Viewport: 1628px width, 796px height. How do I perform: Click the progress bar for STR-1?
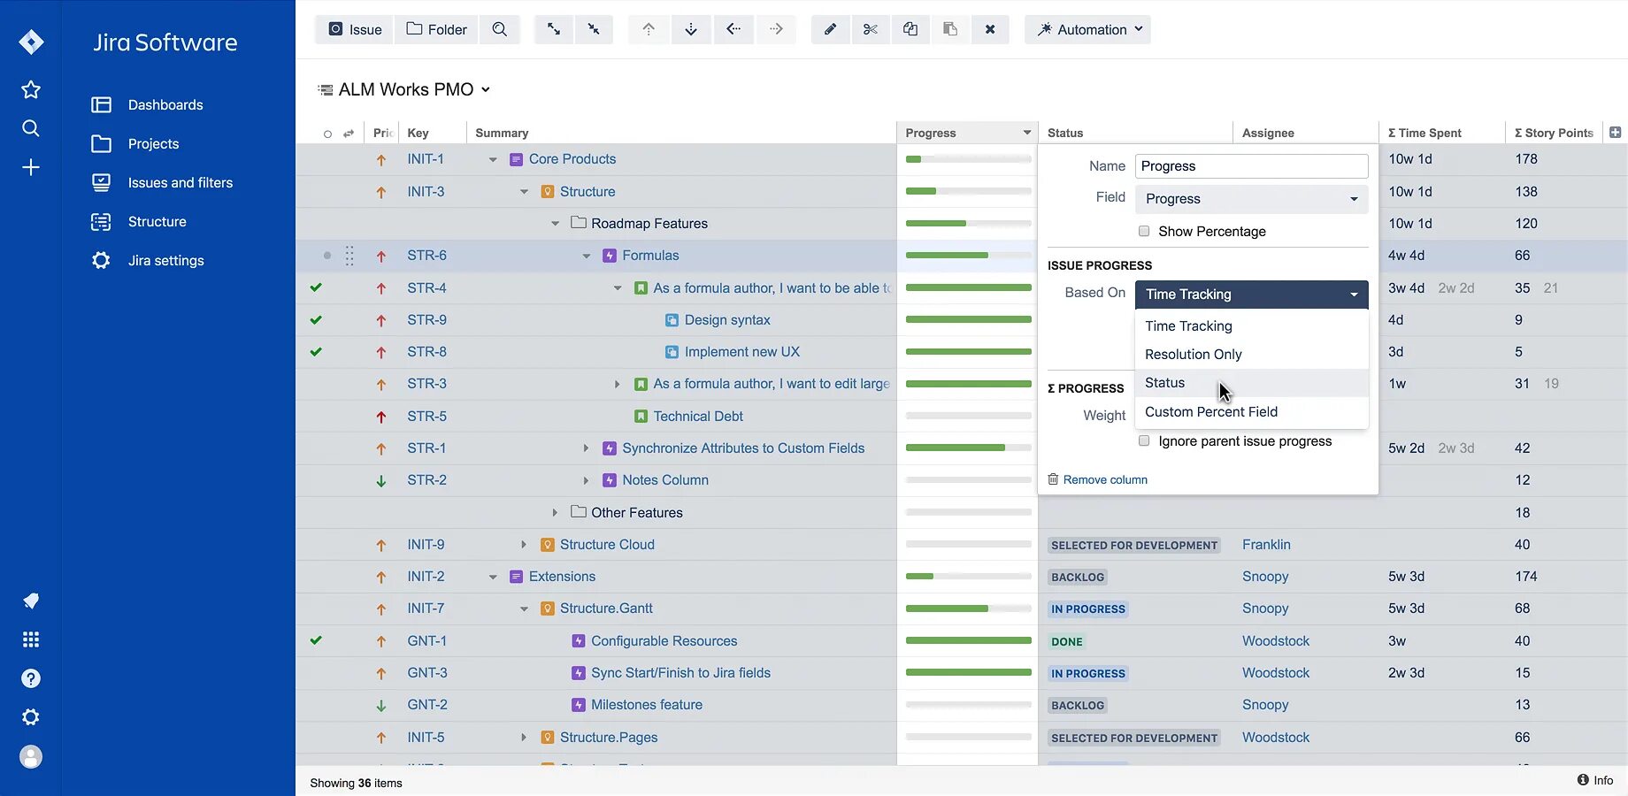(968, 448)
